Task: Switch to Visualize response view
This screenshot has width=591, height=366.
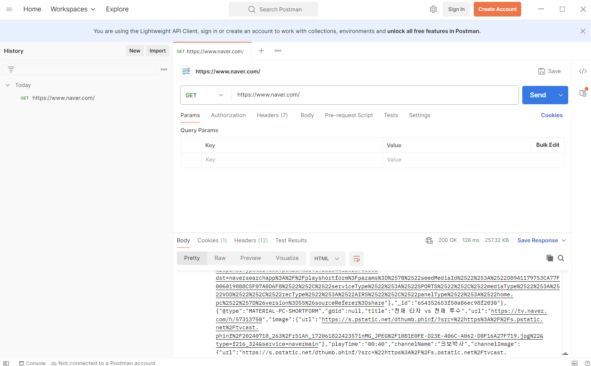Action: 287,258
